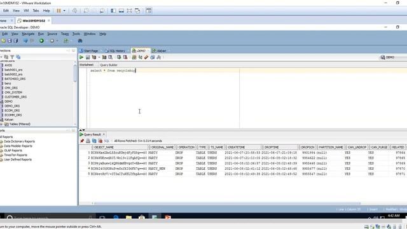Click the blue refresh icon in Query Result
The height and width of the screenshot is (229, 407).
tap(94, 141)
